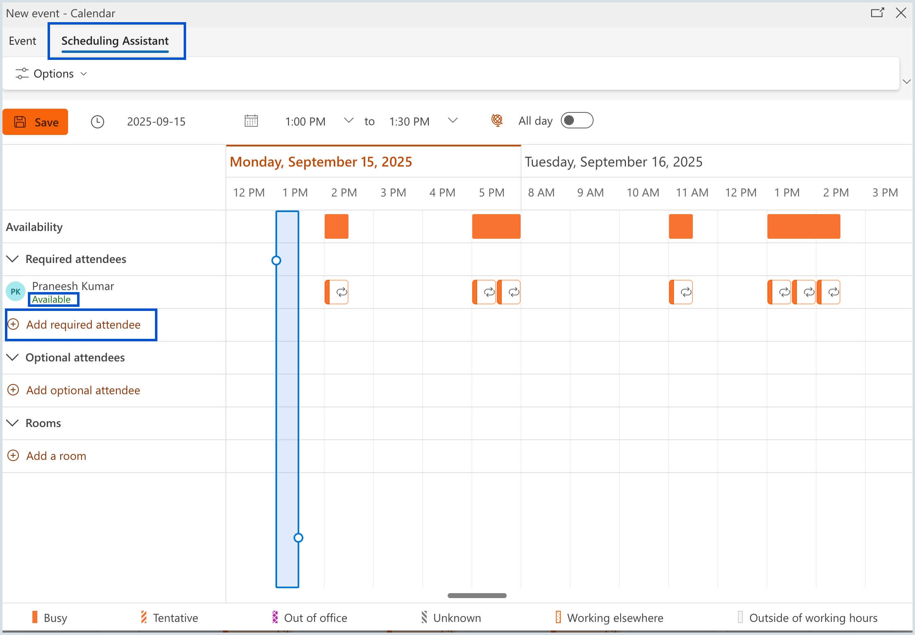Viewport: 915px width, 635px height.
Task: Click the orange Save button
Action: coord(35,122)
